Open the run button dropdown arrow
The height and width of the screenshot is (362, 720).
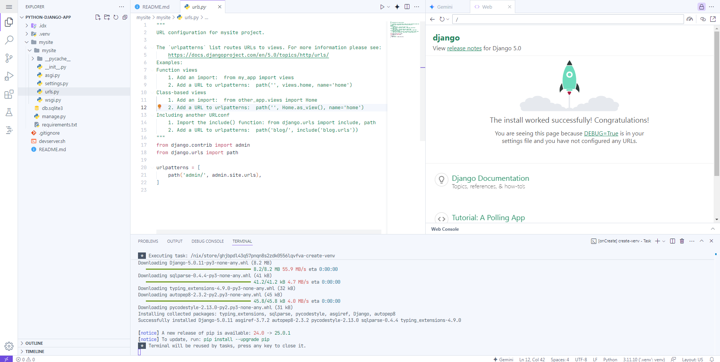tap(388, 7)
